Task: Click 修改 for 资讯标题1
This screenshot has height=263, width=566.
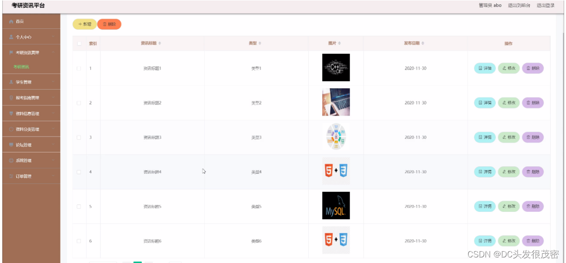Action: point(509,68)
